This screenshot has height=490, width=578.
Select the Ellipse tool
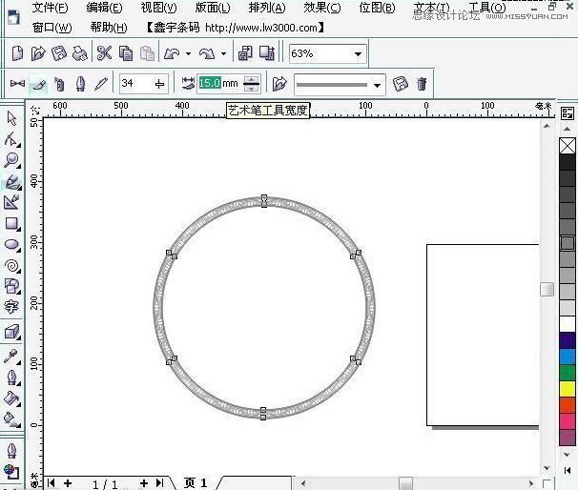pos(11,245)
